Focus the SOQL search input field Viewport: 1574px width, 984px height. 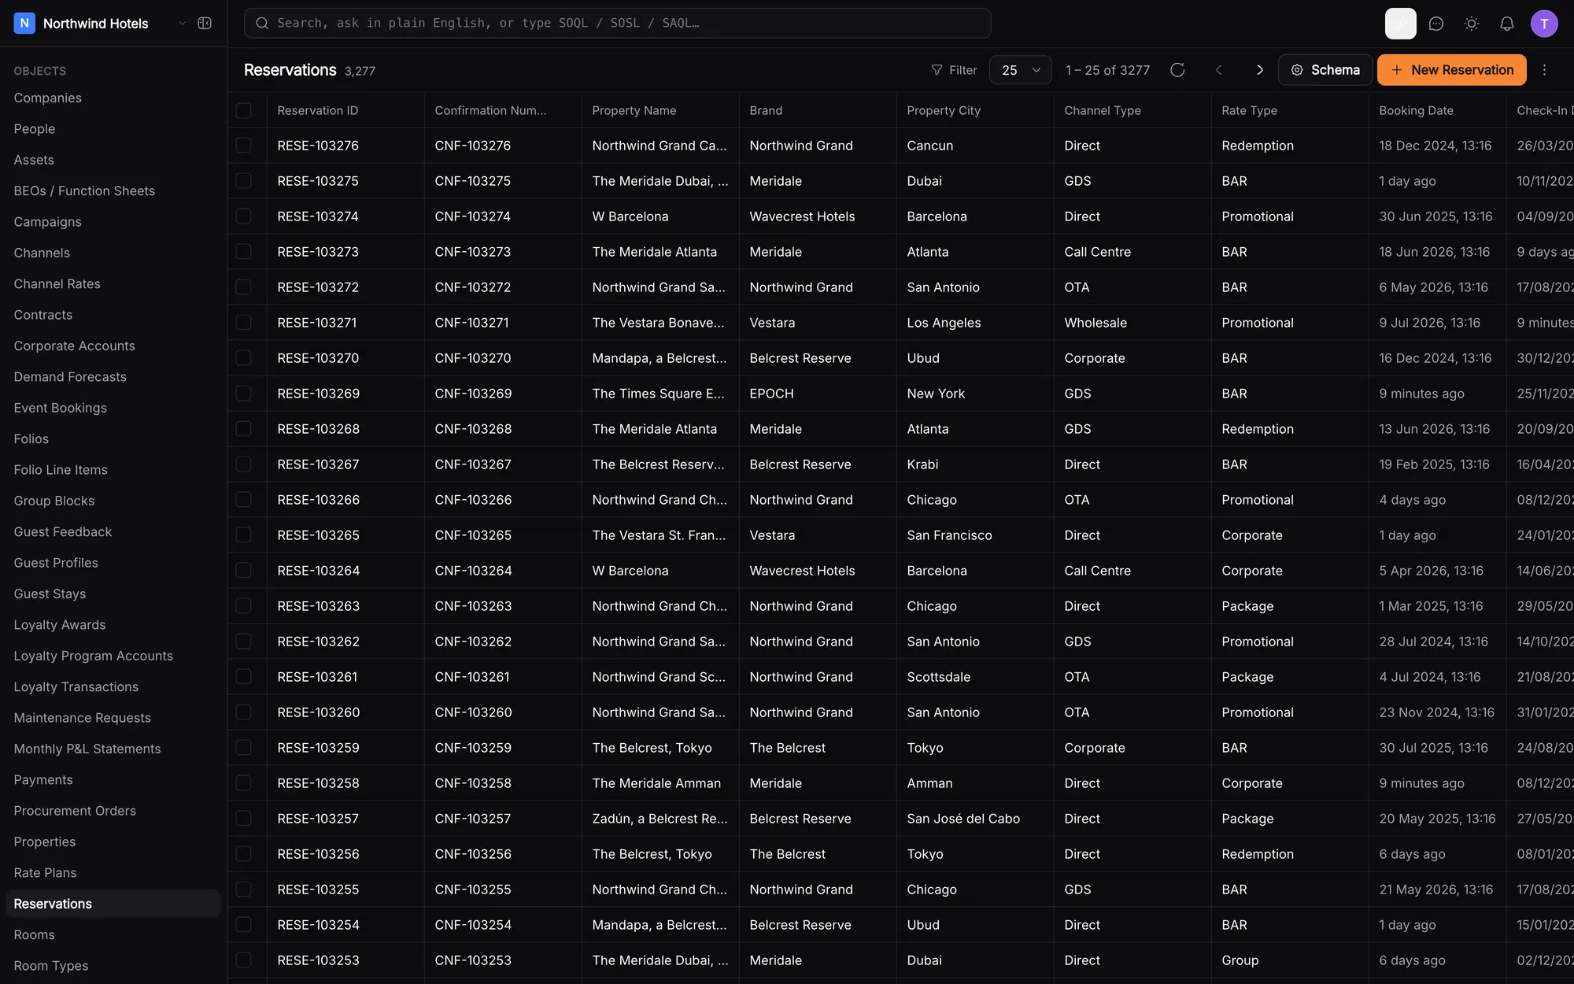pos(617,24)
